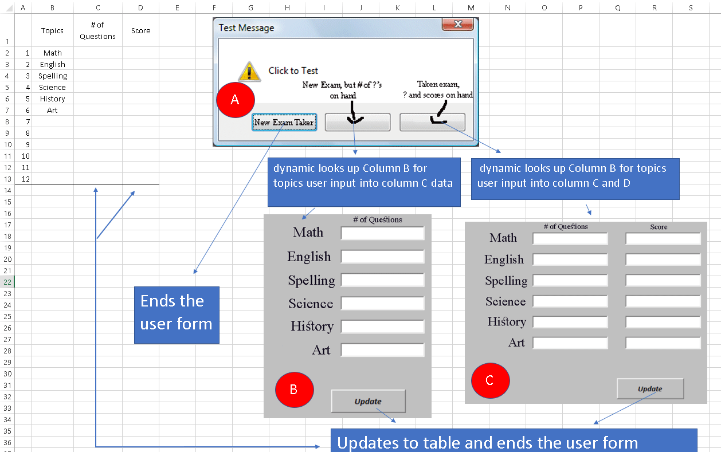The width and height of the screenshot is (721, 452).
Task: Click the English # of Questions box on form C
Action: click(570, 259)
